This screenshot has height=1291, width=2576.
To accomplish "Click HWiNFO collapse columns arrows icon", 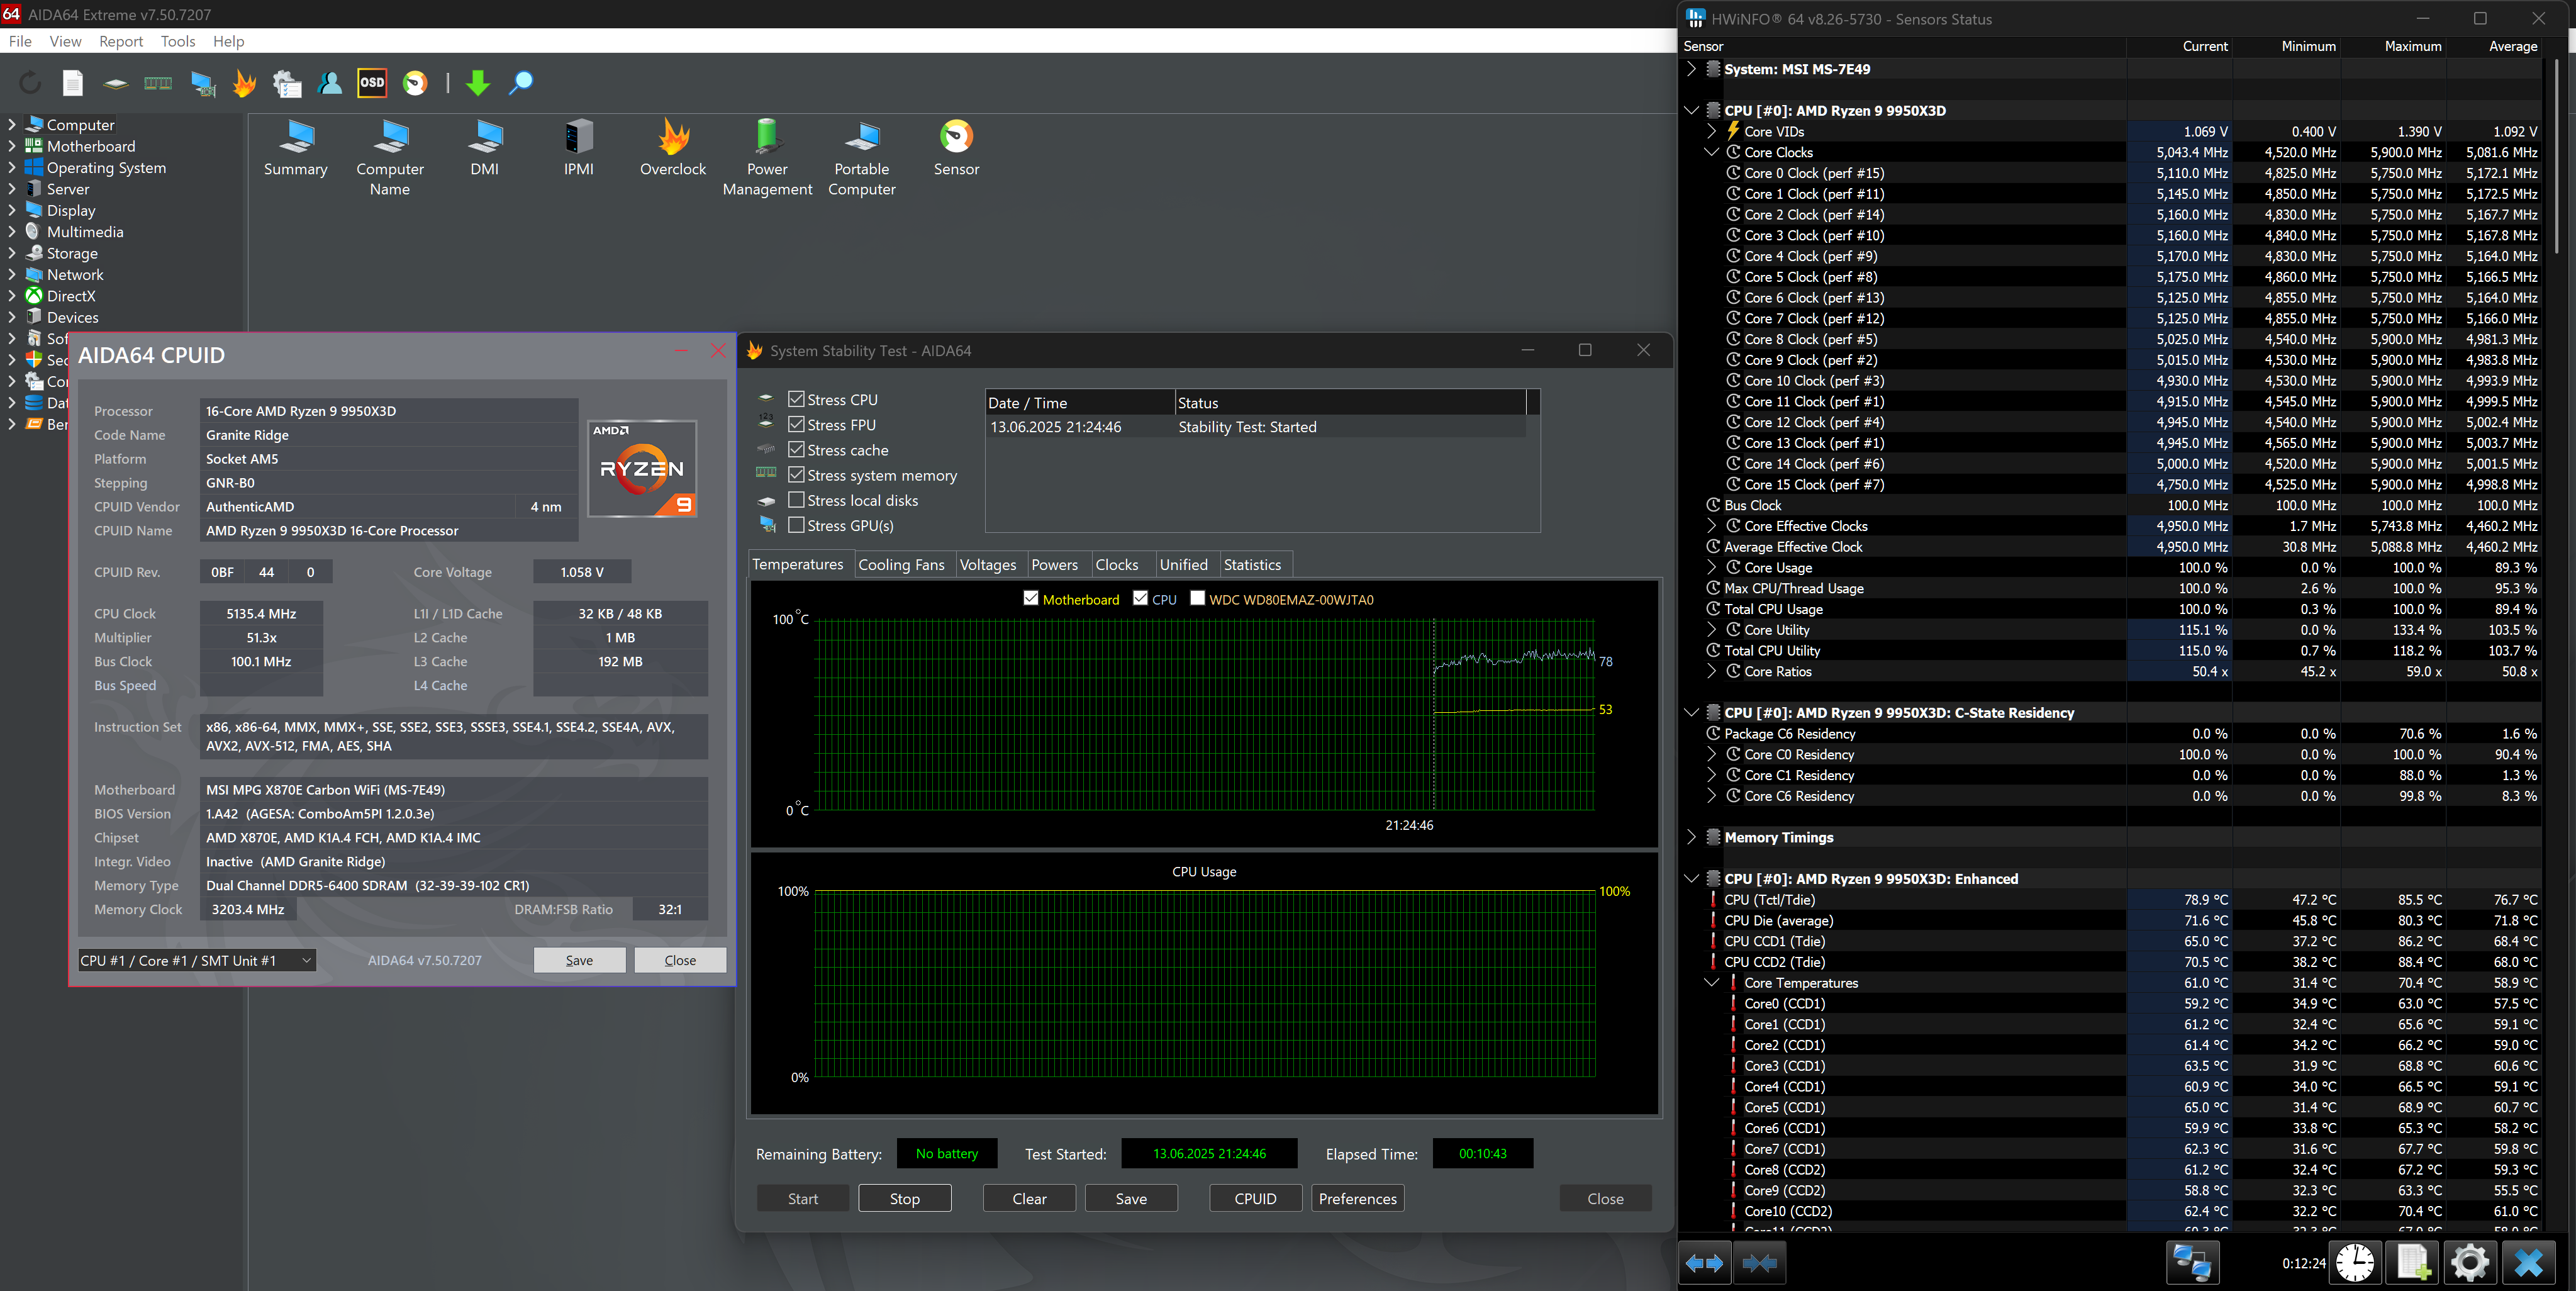I will click(1760, 1263).
